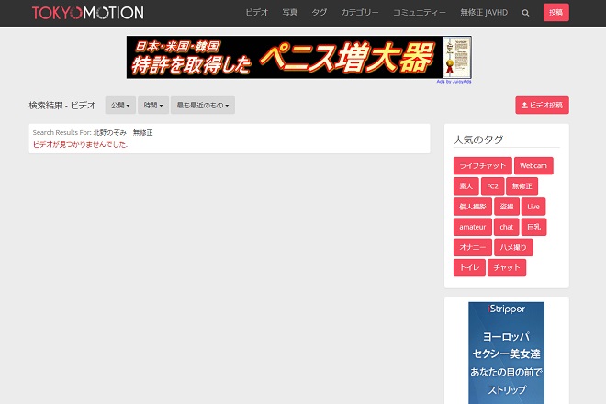Image resolution: width=606 pixels, height=404 pixels.
Task: Click the top banner advertisement
Action: click(x=298, y=57)
